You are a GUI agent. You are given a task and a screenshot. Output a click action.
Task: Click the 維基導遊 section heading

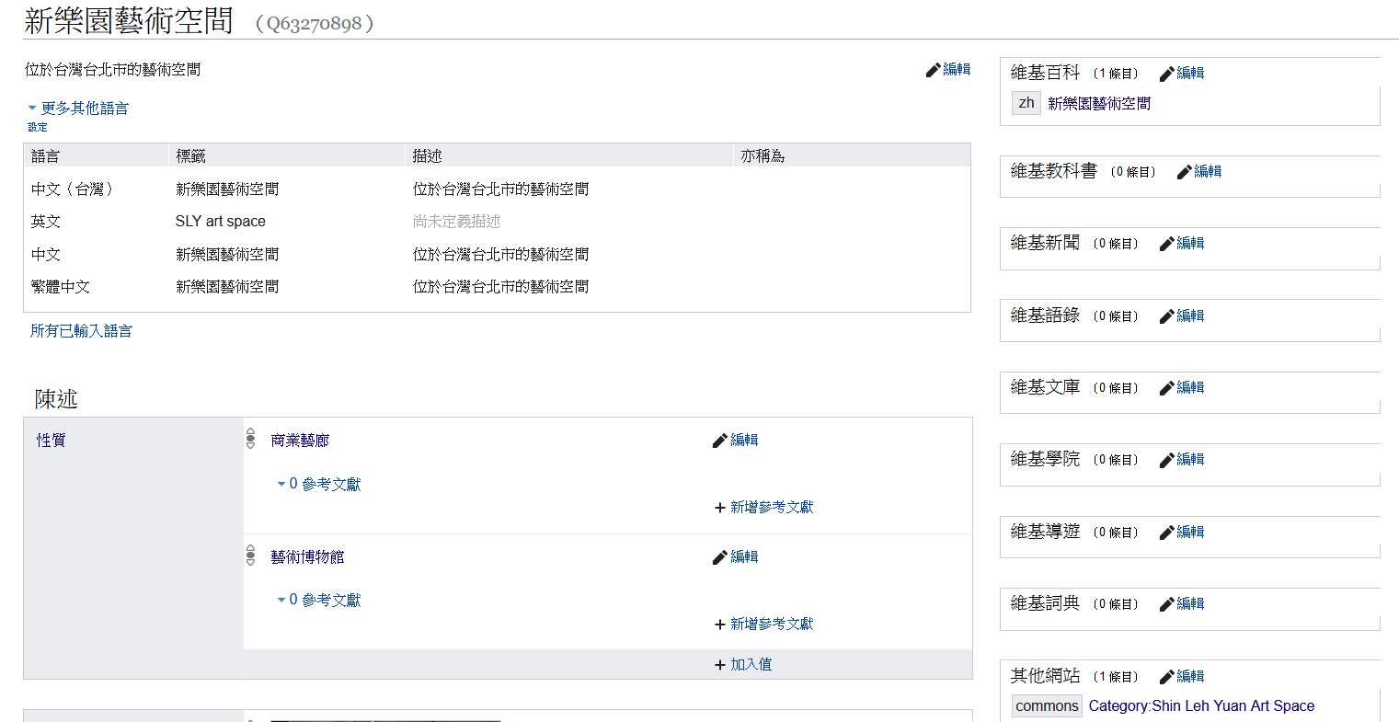pyautogui.click(x=1045, y=532)
